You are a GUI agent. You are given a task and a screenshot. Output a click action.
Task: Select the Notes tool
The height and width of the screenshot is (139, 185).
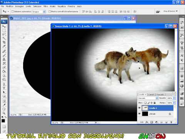[x=4, y=101]
